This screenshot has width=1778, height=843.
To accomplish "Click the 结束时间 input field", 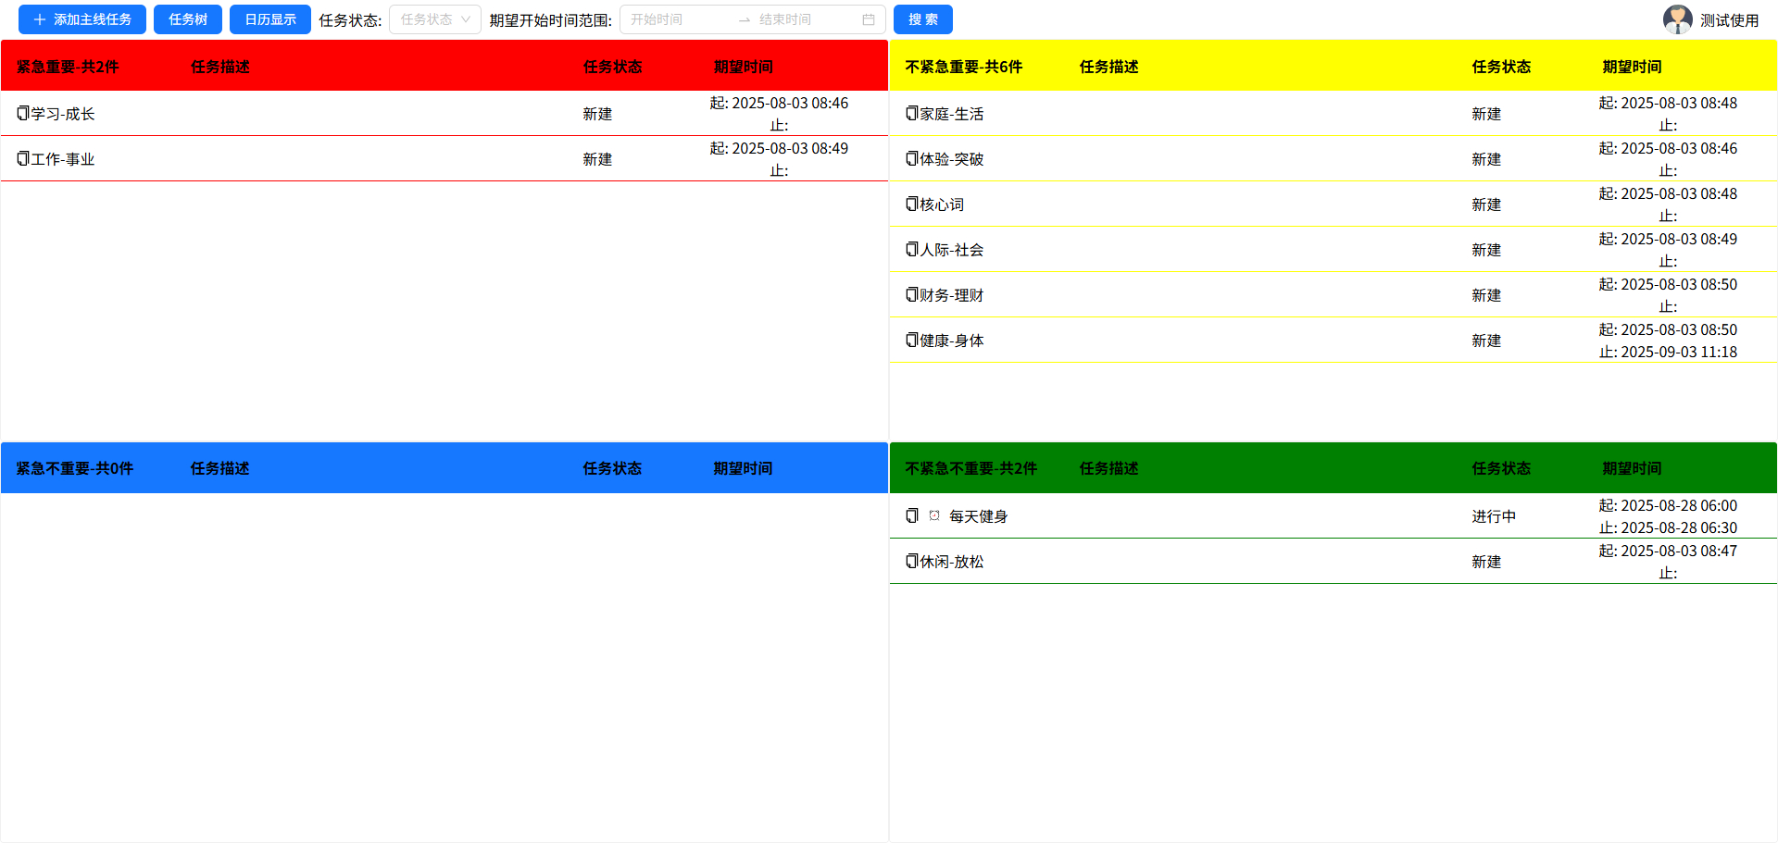I will [806, 19].
